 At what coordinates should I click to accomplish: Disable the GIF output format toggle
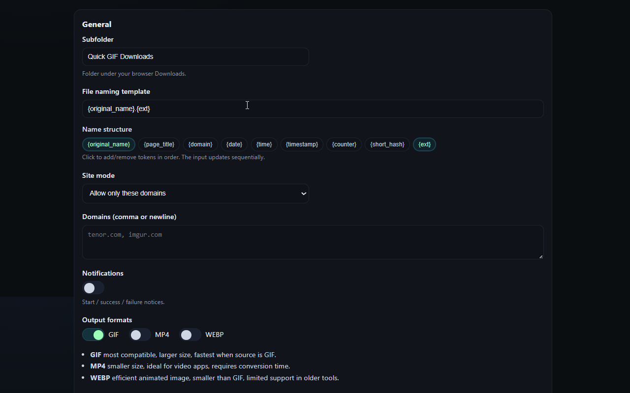(93, 335)
